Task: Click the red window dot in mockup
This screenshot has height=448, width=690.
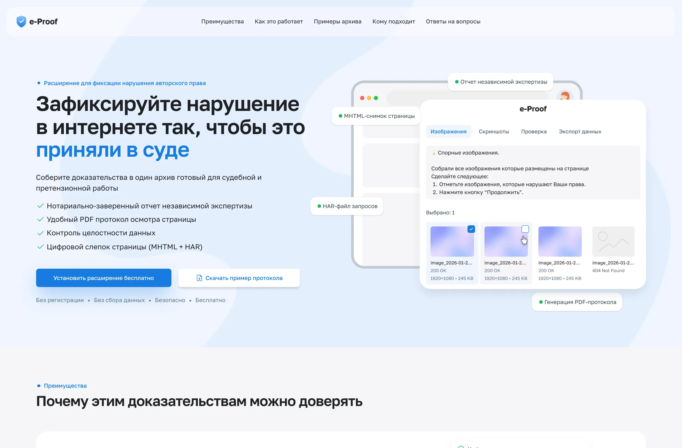Action: (363, 98)
